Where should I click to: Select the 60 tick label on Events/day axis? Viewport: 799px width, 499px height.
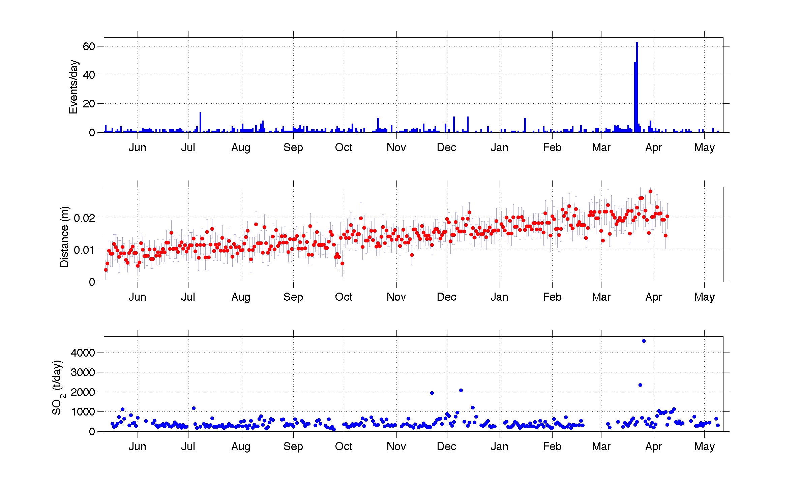(89, 46)
